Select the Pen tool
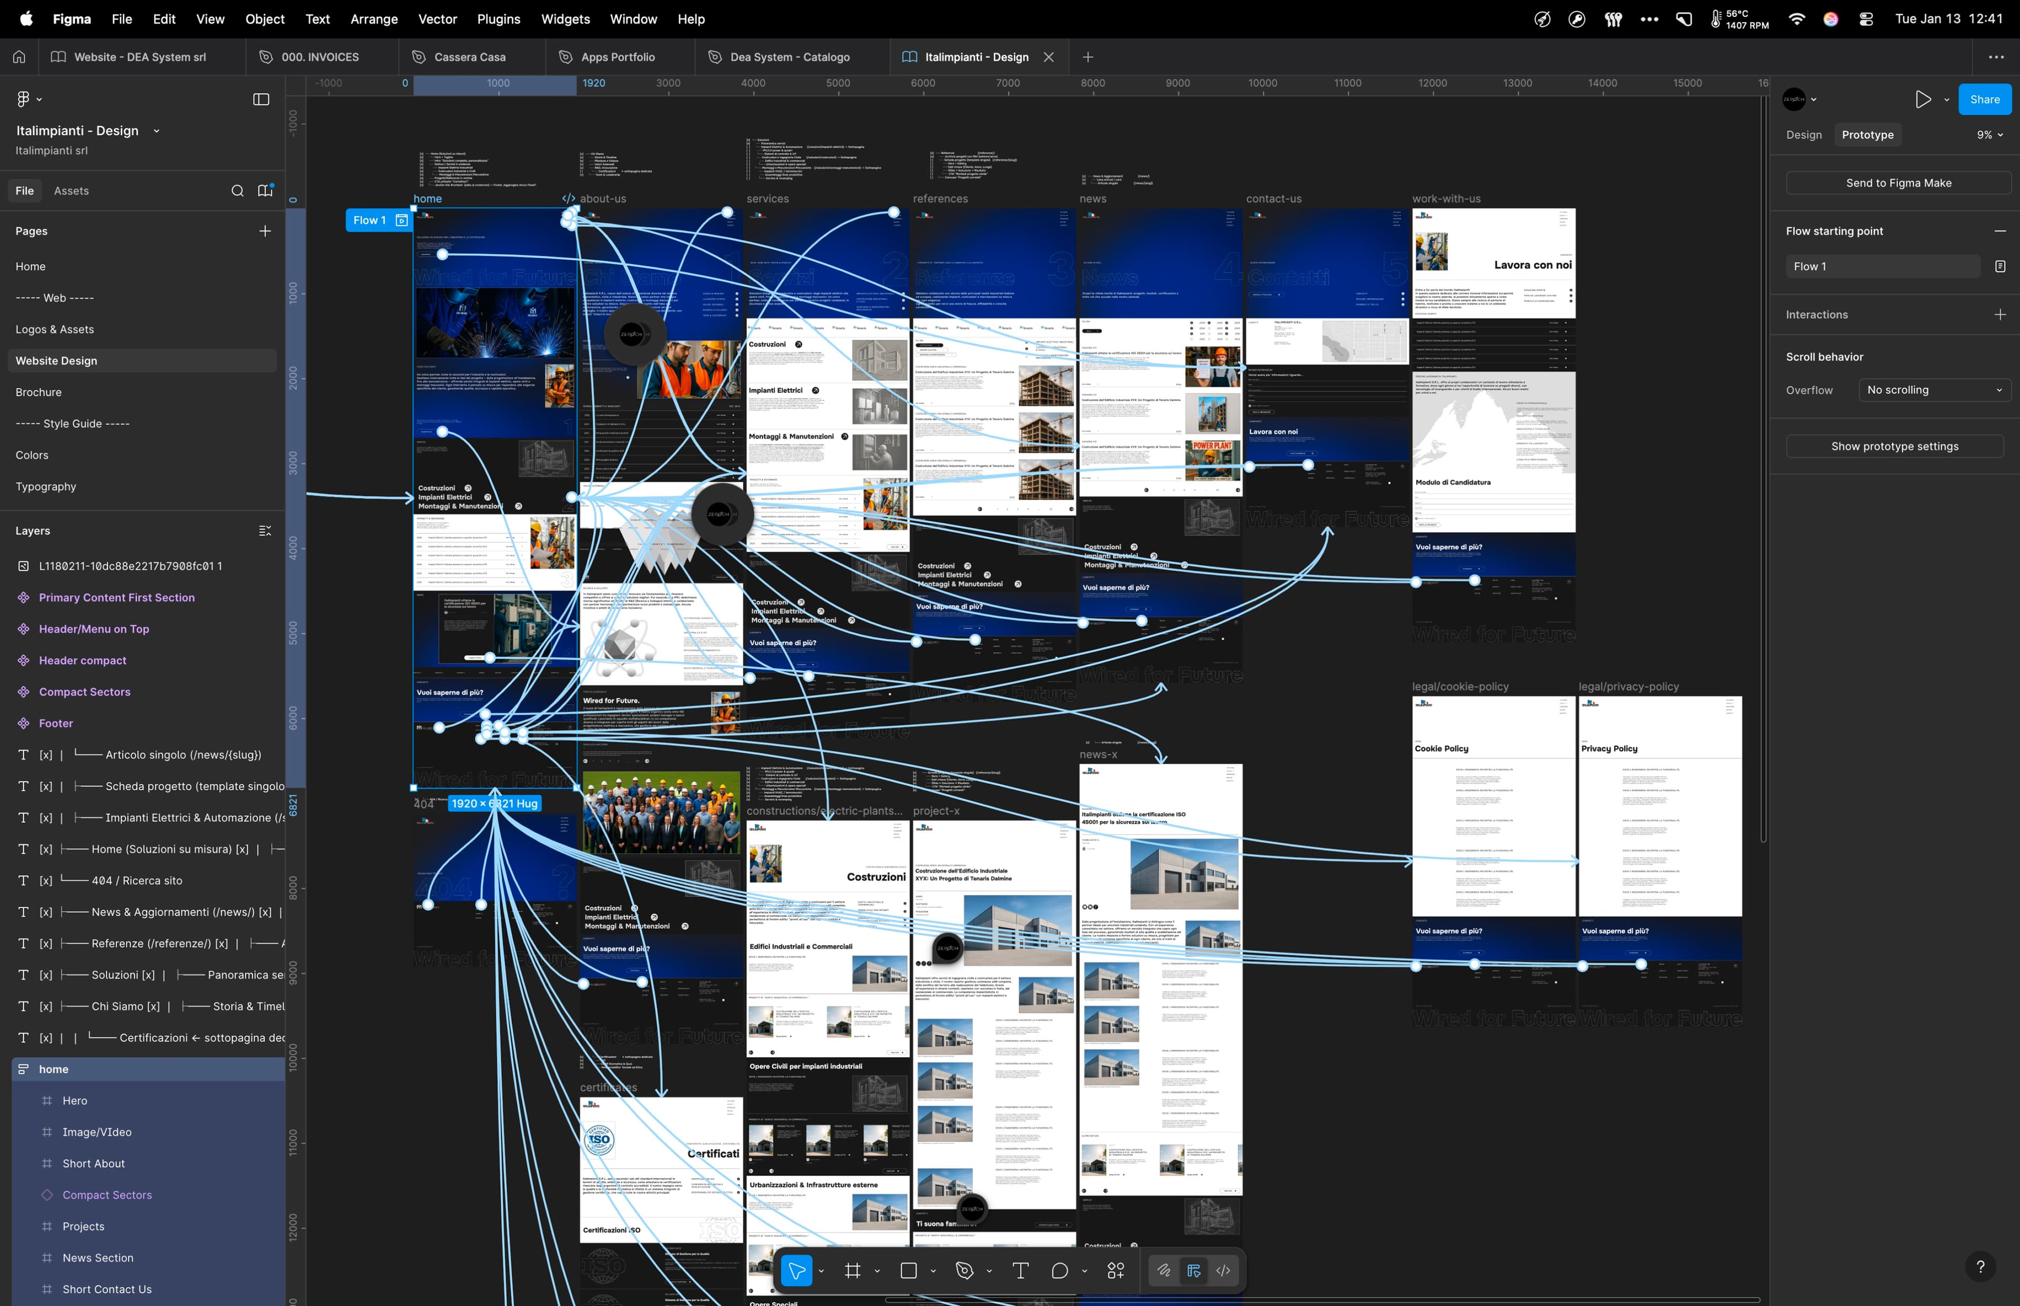The height and width of the screenshot is (1306, 2020). coord(964,1270)
